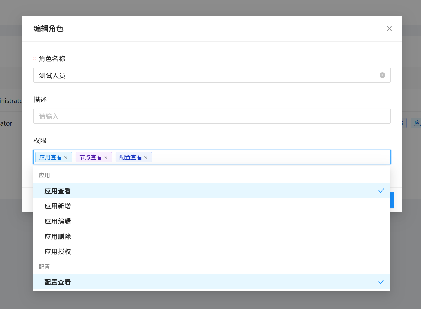Viewport: 421px width, 309px height.
Task: Remove the 配置查看 tag via its x icon
Action: (x=146, y=158)
